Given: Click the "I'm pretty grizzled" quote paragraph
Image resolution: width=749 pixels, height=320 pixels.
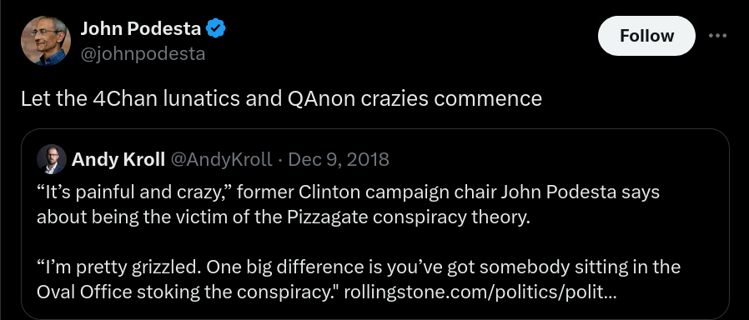Looking at the screenshot, I should [x=359, y=279].
